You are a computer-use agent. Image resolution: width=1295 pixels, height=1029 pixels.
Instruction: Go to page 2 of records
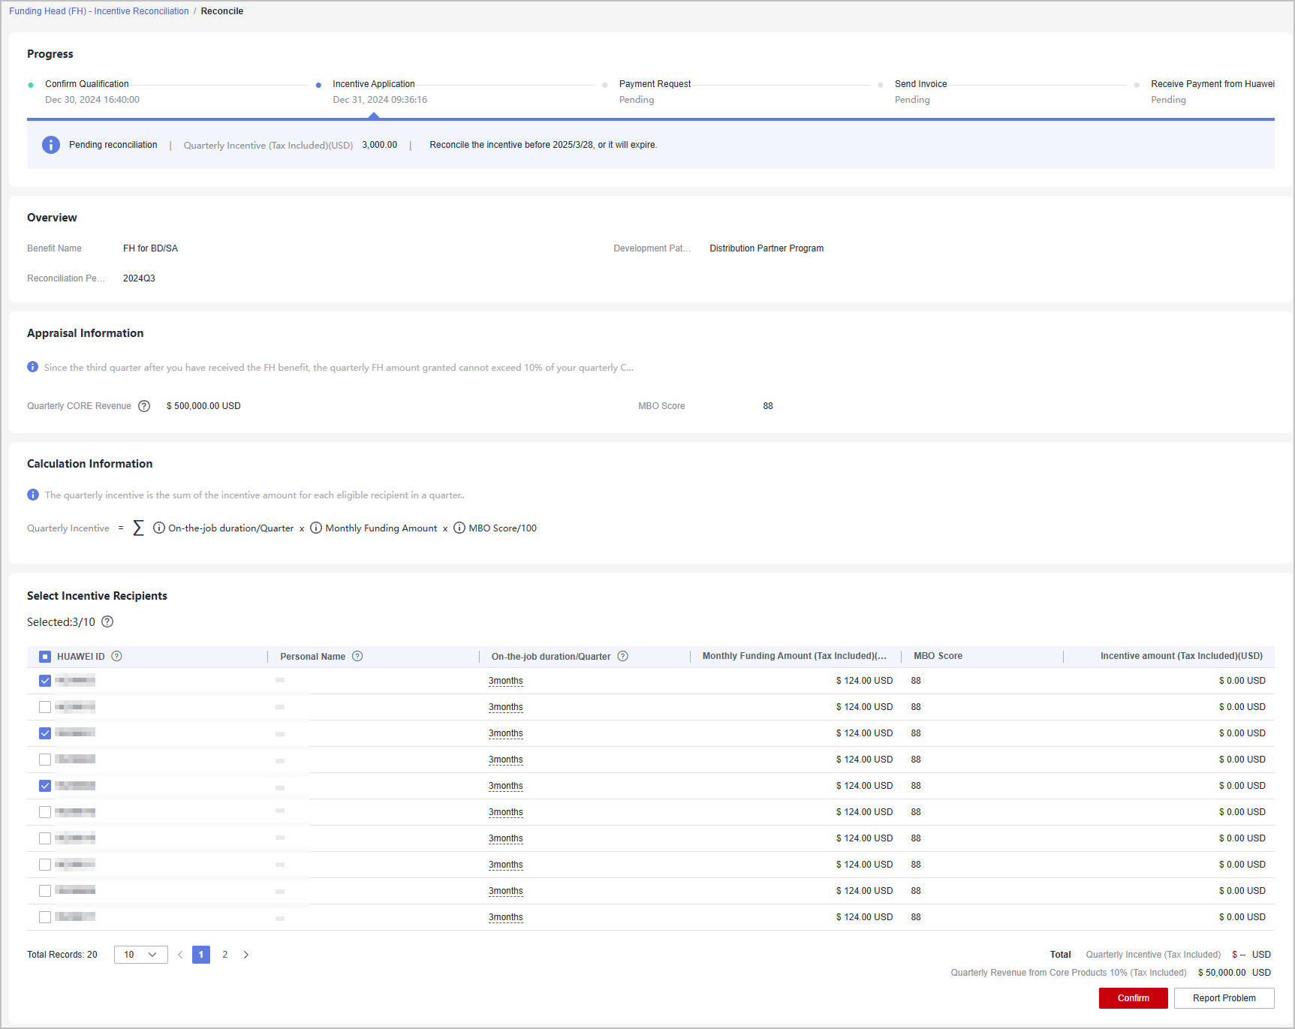click(224, 955)
